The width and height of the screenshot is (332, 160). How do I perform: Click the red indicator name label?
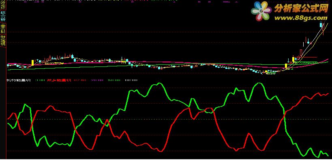pos(59,80)
